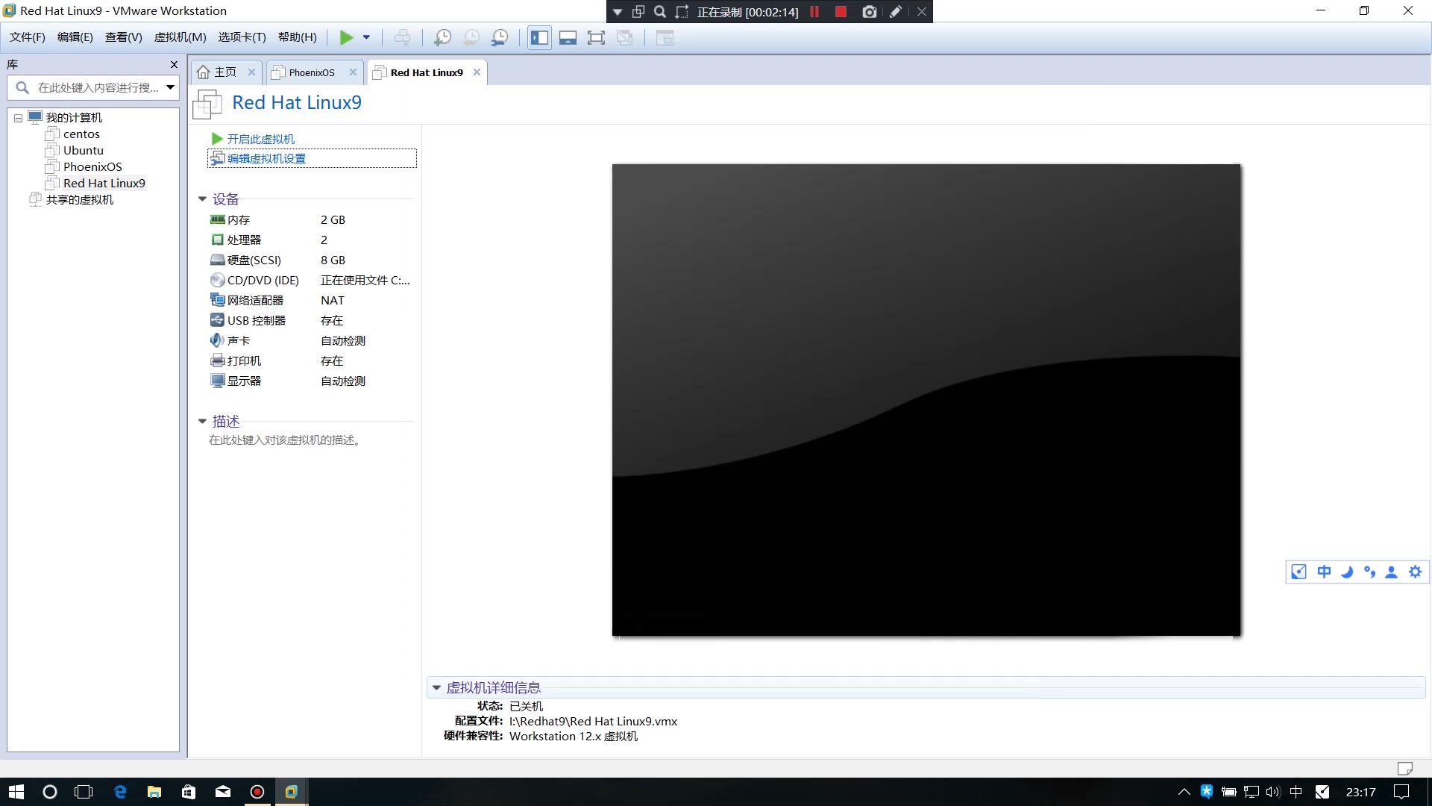Open the snapshot manager icon

(x=500, y=37)
